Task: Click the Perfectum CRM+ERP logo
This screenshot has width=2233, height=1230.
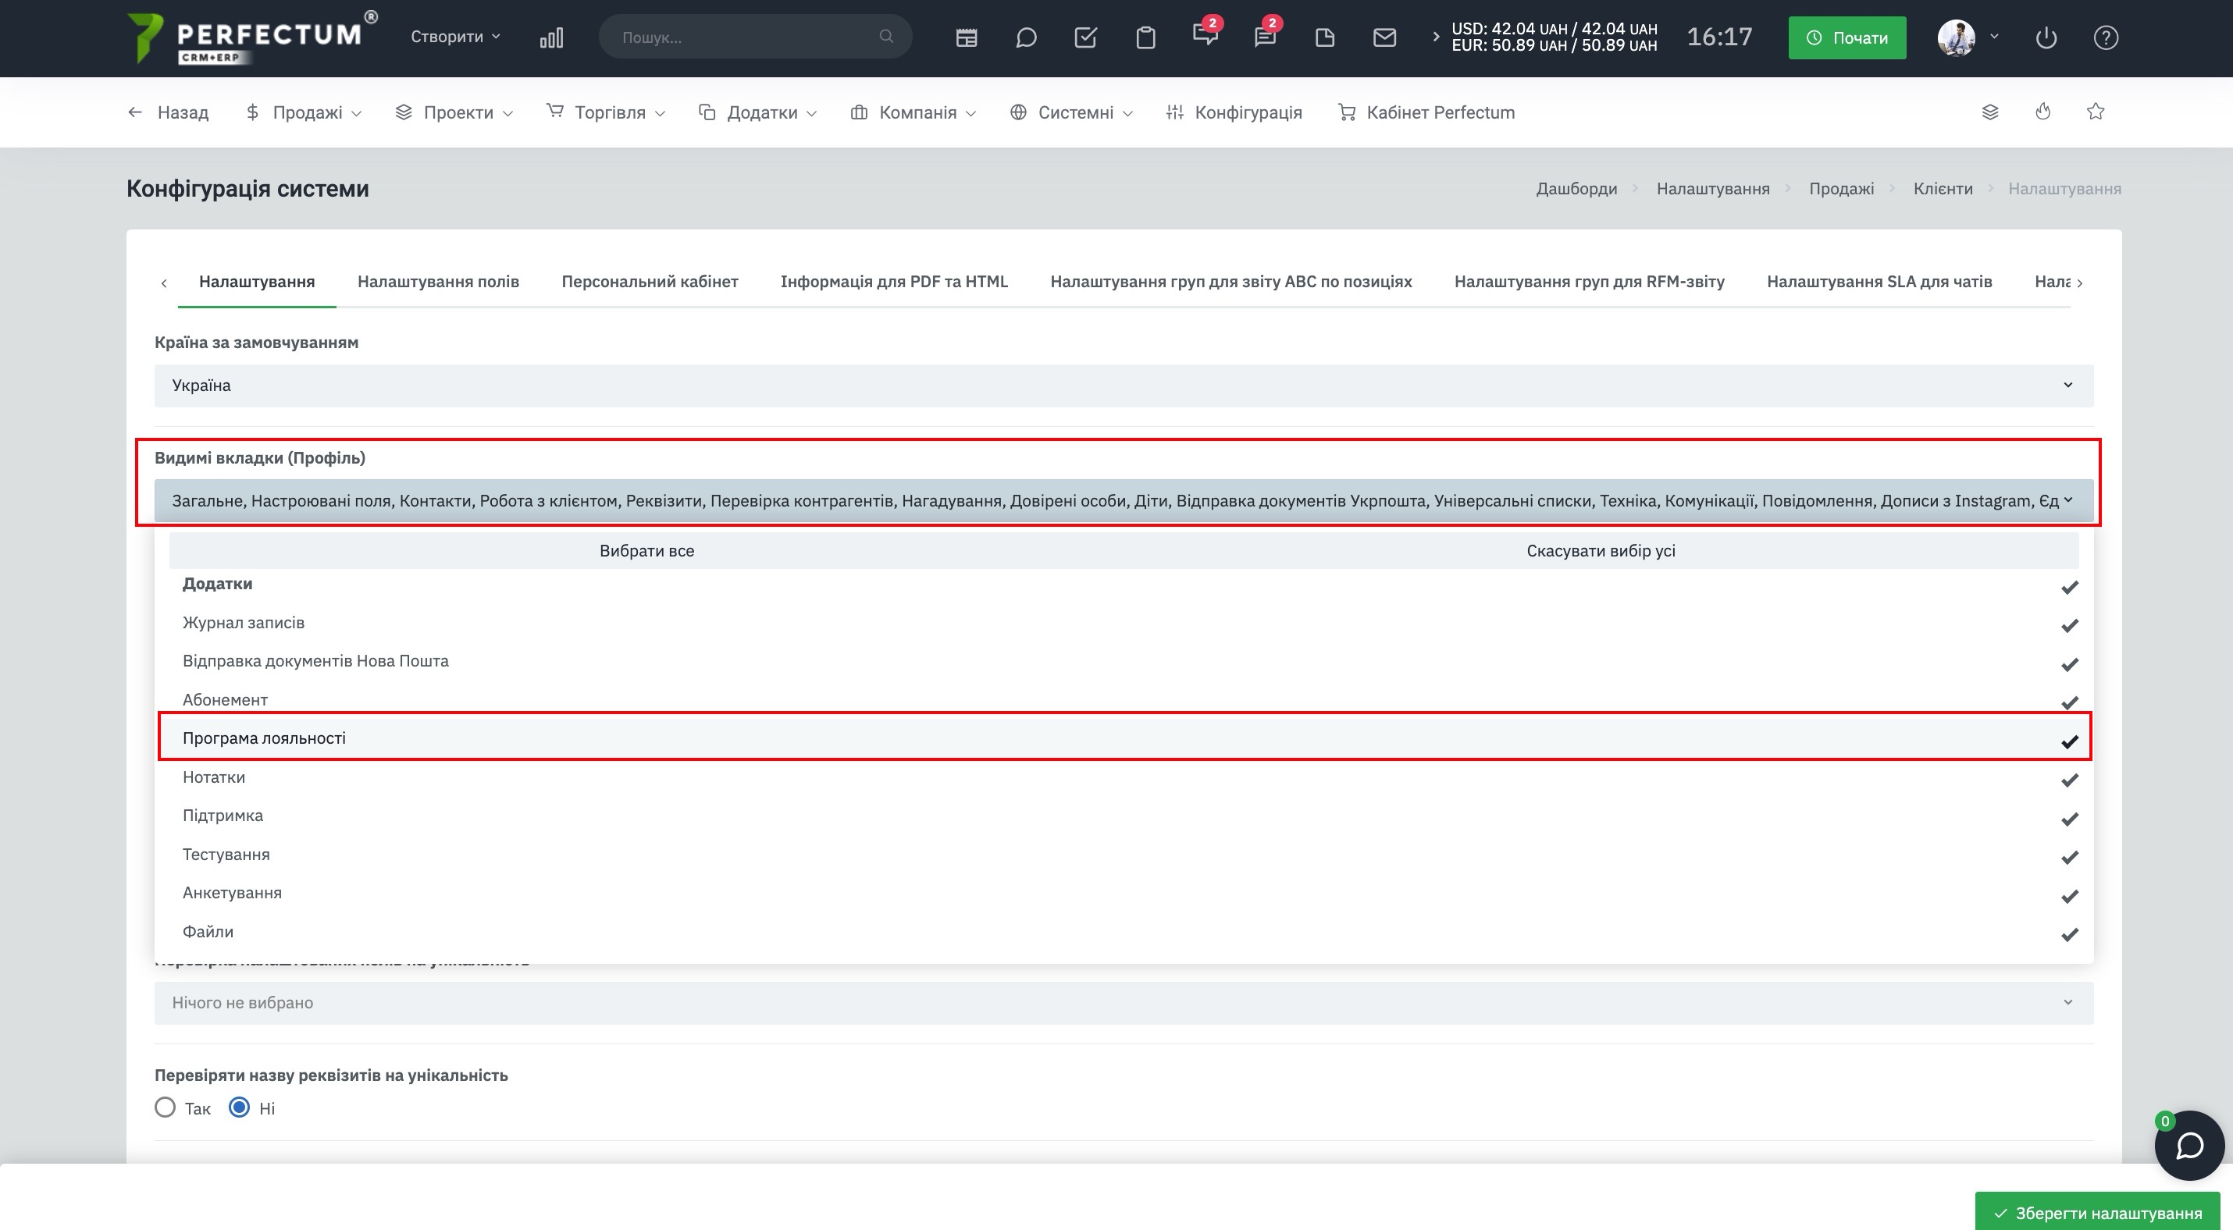Action: point(251,37)
